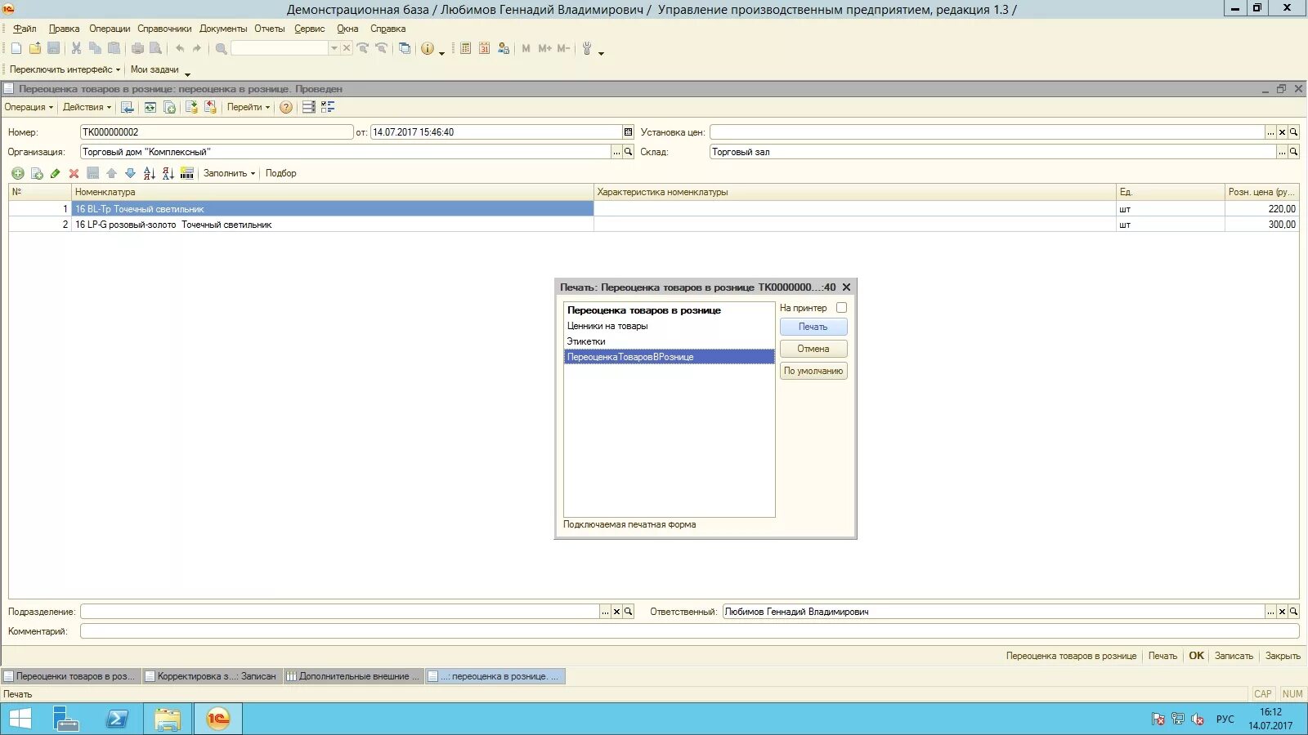
Task: Click the 'По умолчанию' button
Action: (813, 371)
